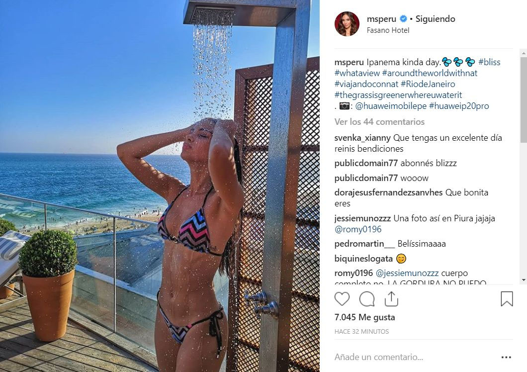
Task: Open svenka_xianny commenter profile
Action: 362,138
